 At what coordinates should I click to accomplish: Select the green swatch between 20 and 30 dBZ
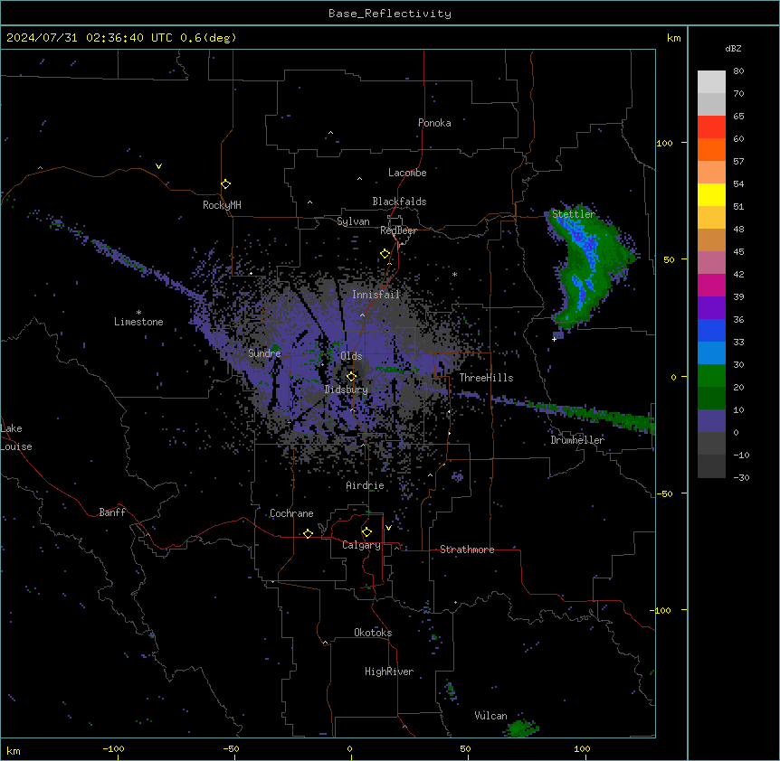click(711, 376)
